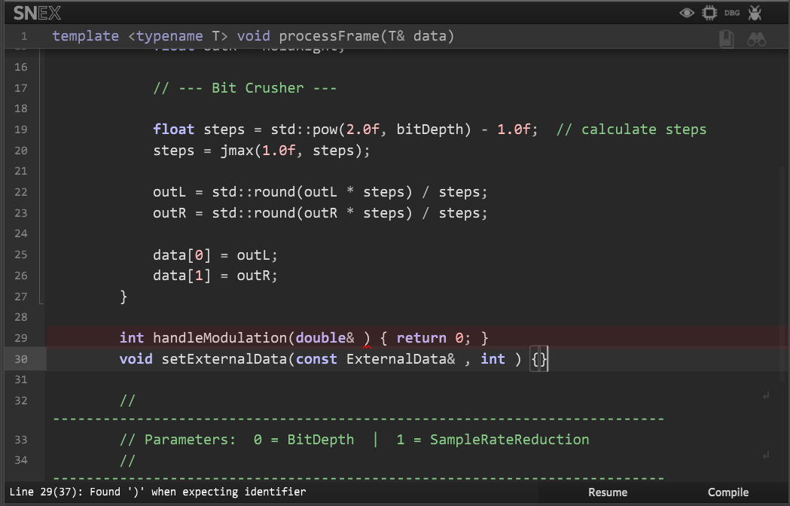Toggle the eye watch icon in header

pos(686,13)
